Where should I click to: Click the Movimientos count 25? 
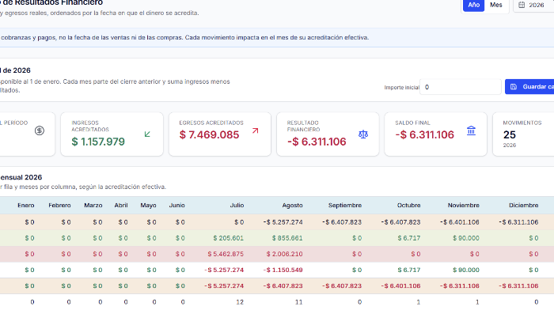point(510,134)
